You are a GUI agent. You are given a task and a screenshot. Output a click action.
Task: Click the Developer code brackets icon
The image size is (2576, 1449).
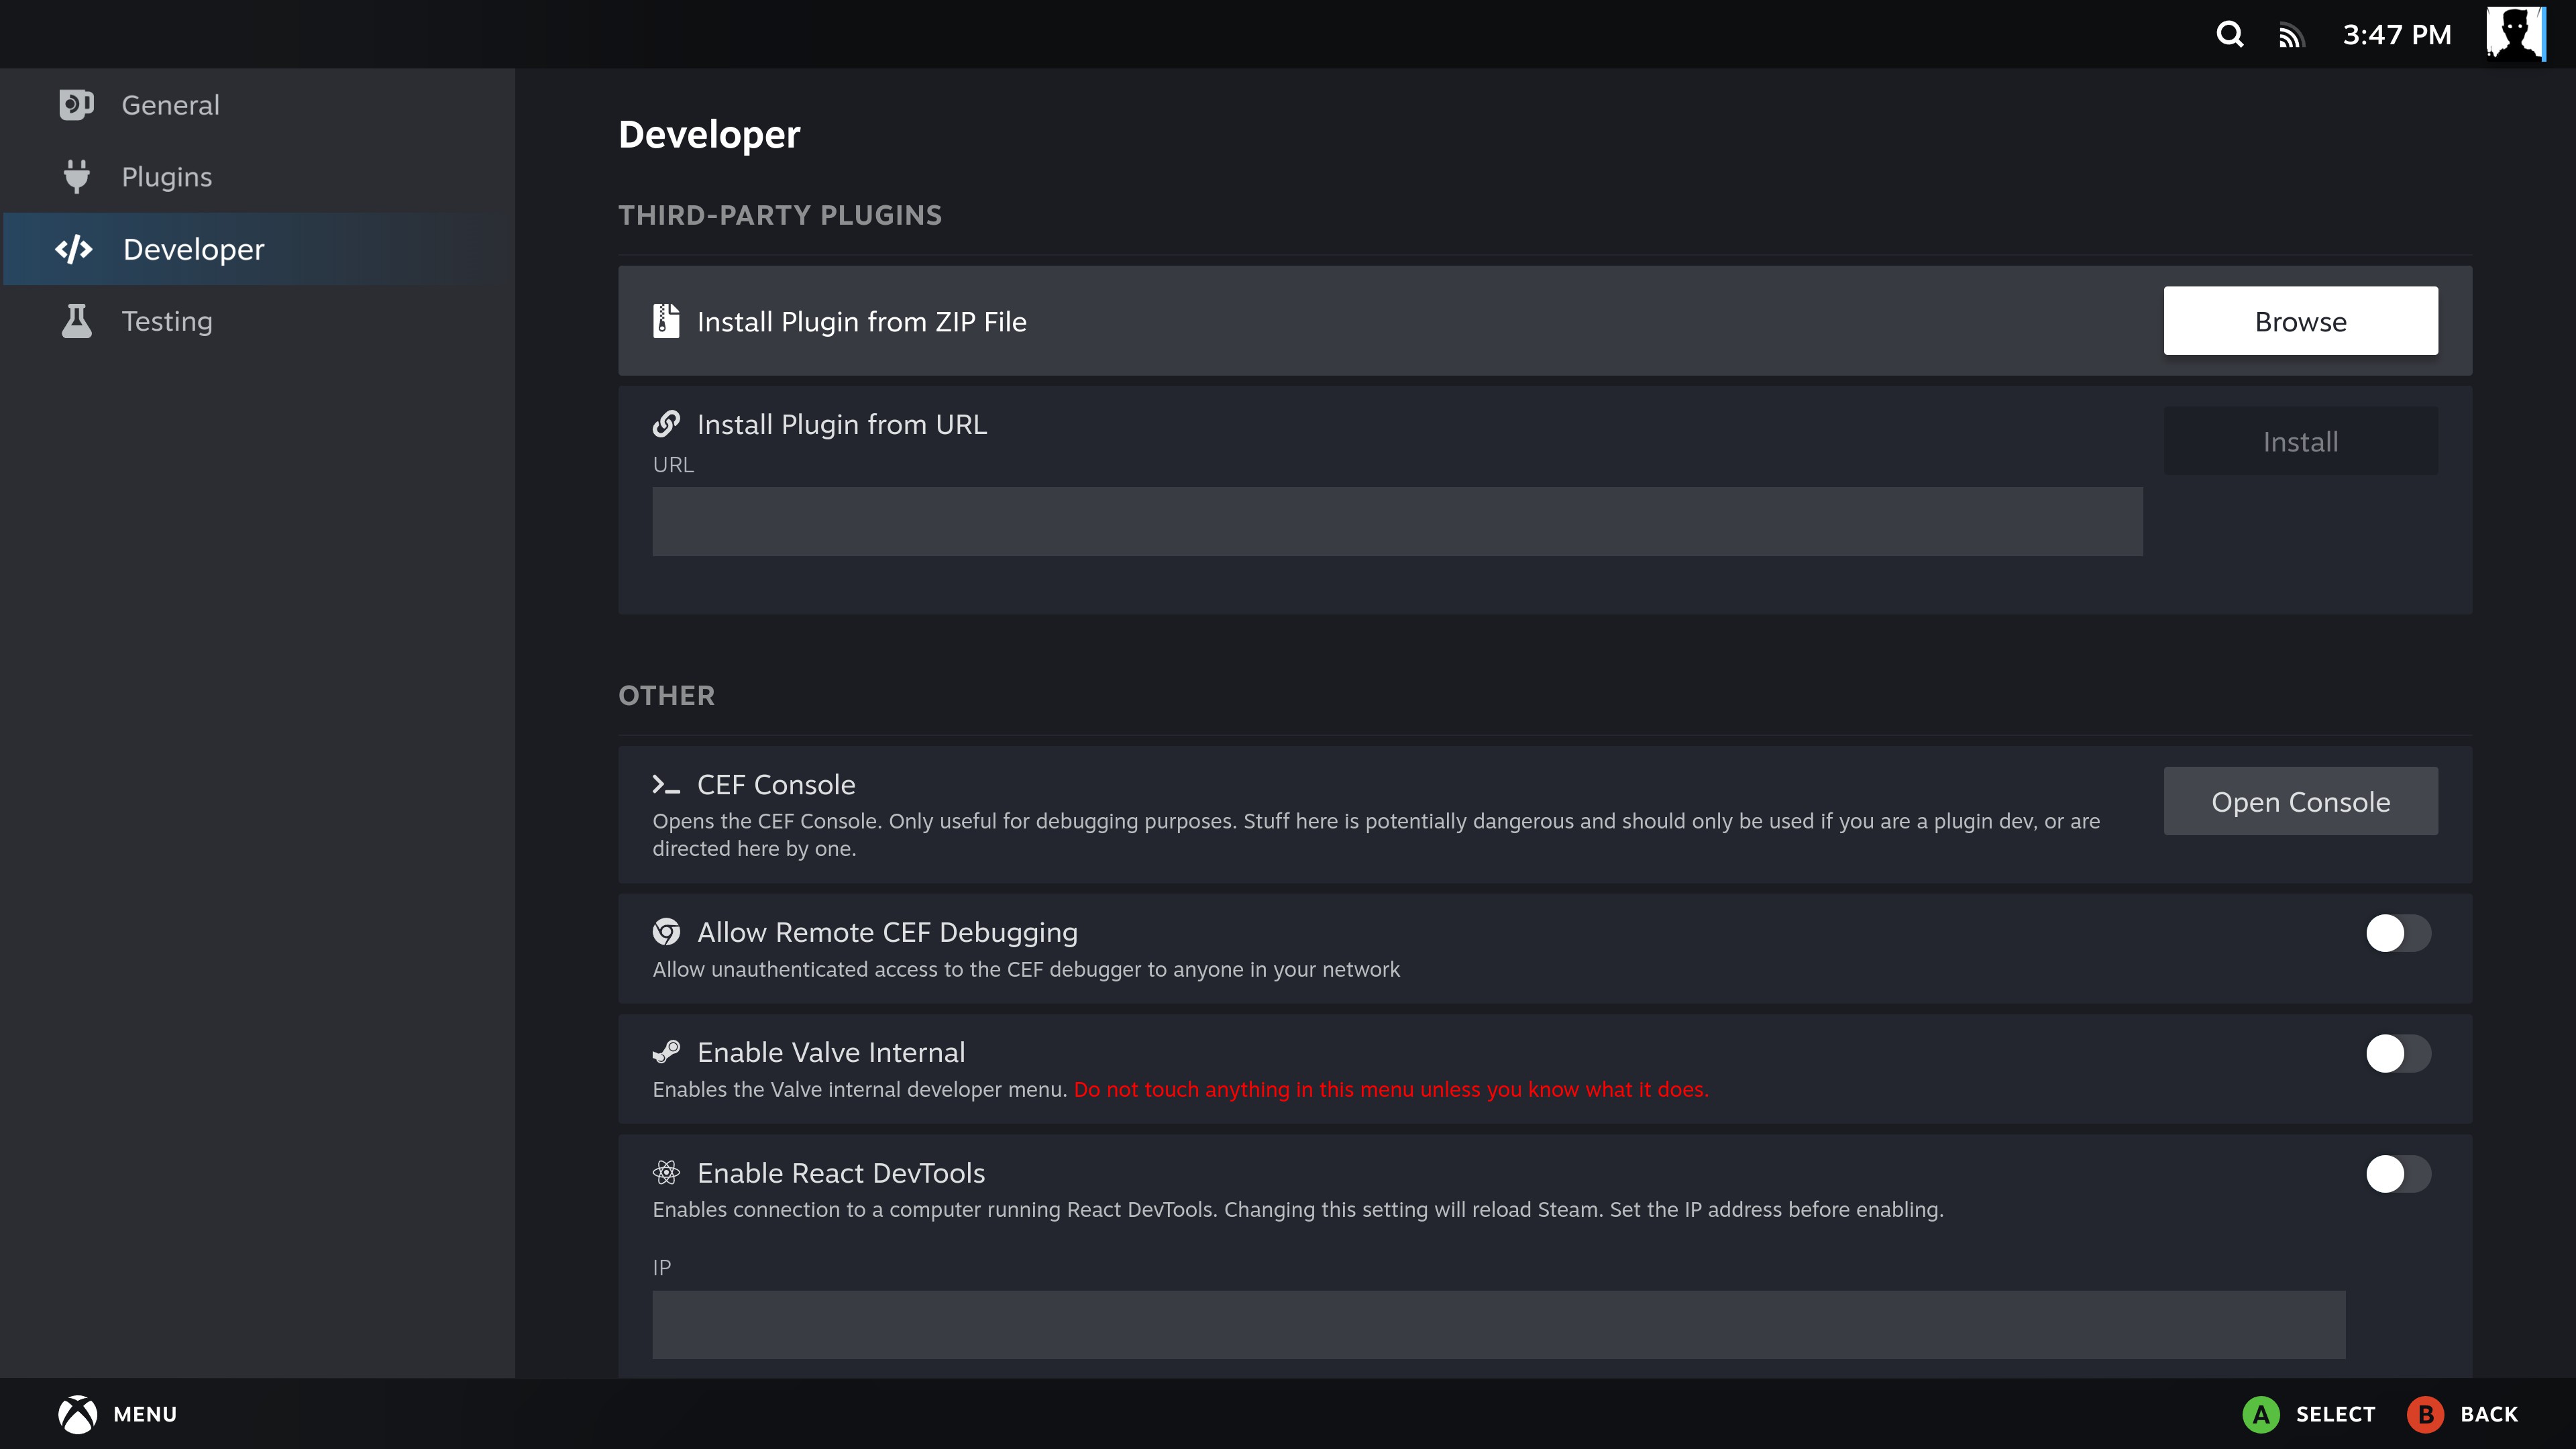(74, 249)
